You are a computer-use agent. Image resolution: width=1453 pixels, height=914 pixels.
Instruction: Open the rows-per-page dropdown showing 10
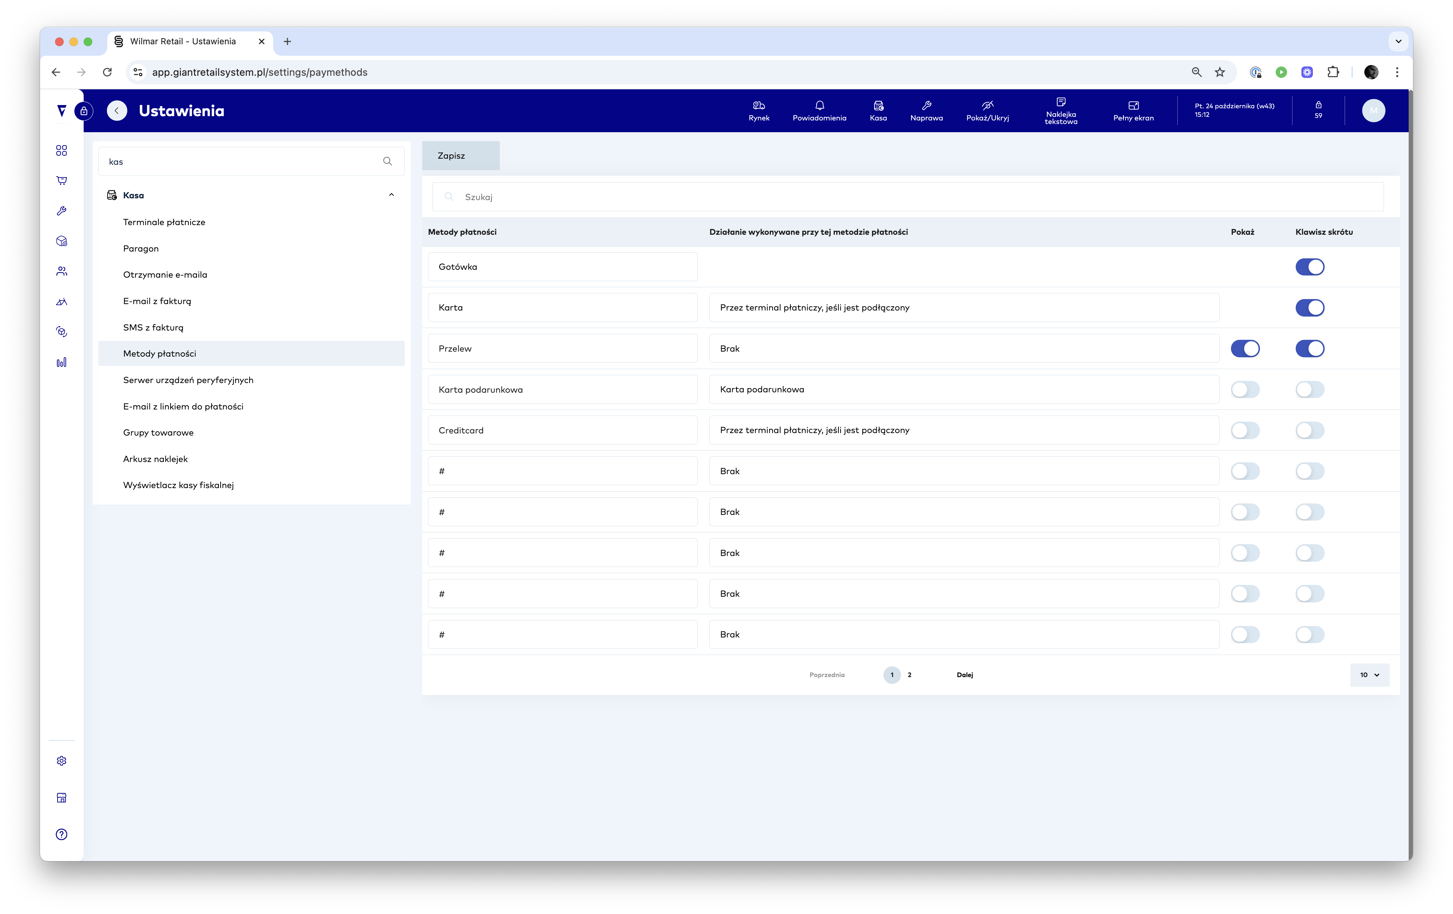(1369, 675)
